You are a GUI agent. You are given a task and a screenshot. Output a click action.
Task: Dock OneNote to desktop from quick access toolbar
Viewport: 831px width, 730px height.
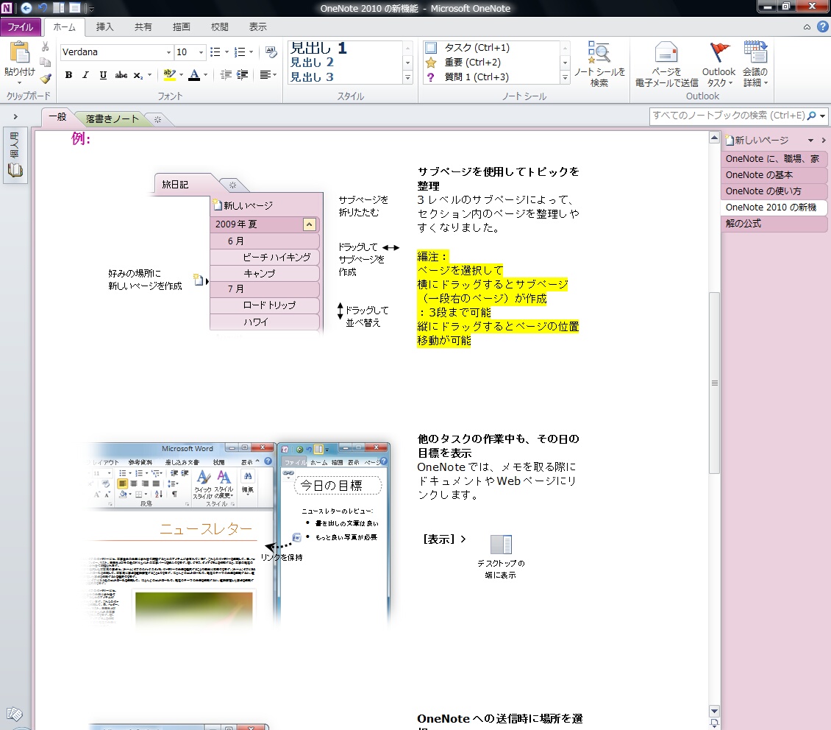(x=59, y=8)
